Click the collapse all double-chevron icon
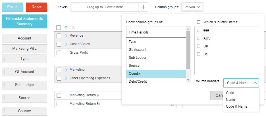The height and width of the screenshot is (117, 266). tap(73, 27)
